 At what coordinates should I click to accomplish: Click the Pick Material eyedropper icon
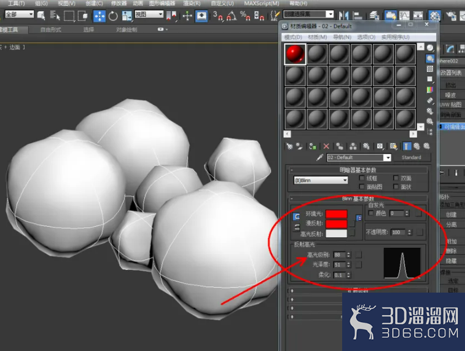(x=319, y=157)
